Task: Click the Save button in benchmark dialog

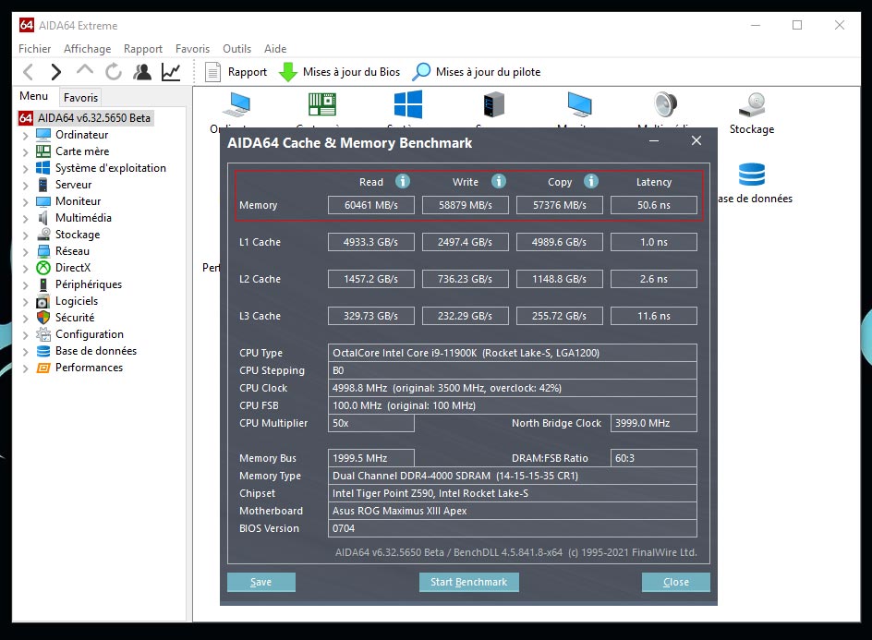Action: [x=260, y=582]
